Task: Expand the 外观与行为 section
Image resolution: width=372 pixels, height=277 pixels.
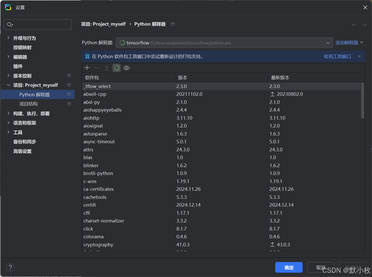Action: pyautogui.click(x=8, y=38)
